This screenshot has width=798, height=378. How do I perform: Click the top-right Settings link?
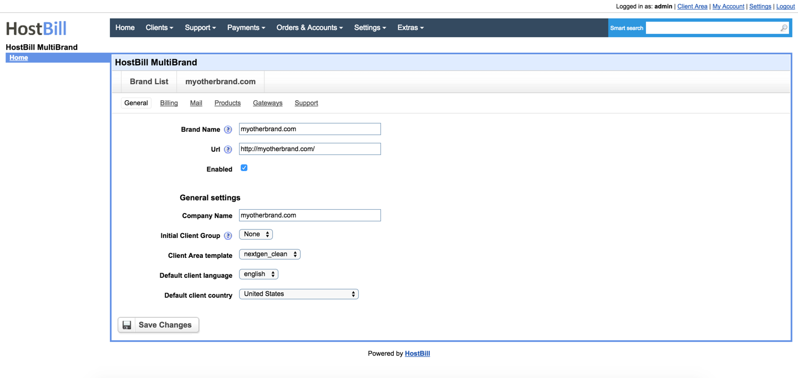(x=760, y=6)
